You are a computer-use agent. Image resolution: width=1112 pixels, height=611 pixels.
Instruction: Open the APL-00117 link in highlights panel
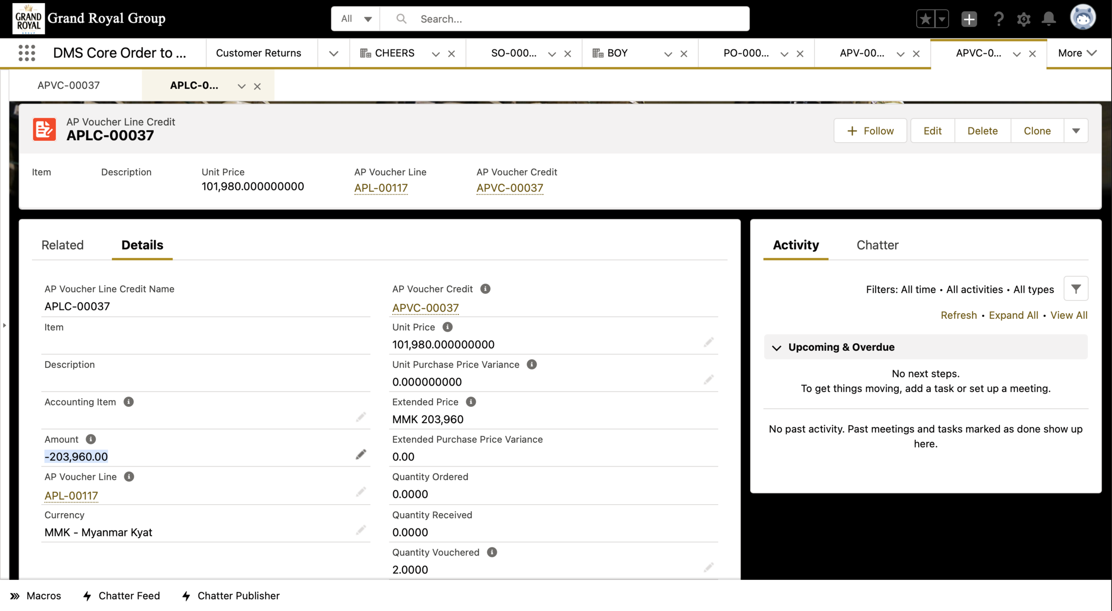380,188
